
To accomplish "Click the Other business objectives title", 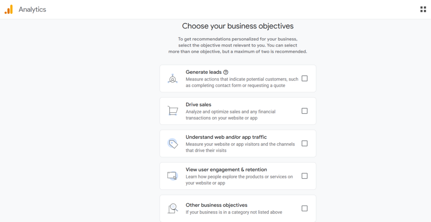I will coord(216,205).
